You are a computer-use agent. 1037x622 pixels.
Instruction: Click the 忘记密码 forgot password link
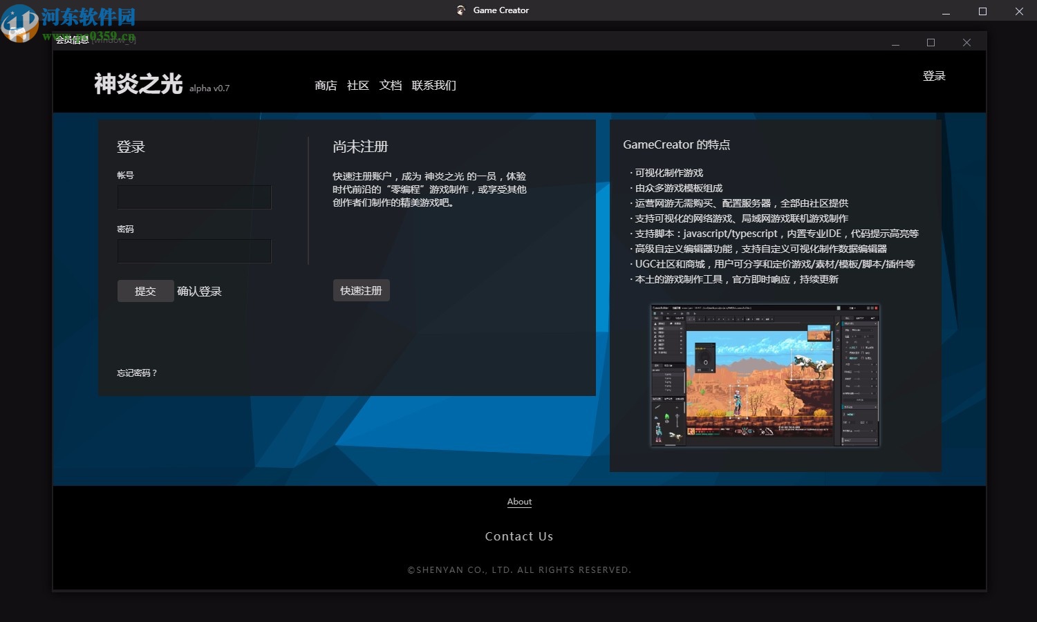(x=137, y=373)
